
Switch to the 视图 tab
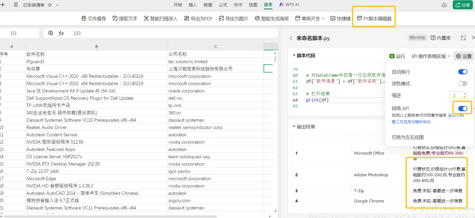click(x=253, y=5)
